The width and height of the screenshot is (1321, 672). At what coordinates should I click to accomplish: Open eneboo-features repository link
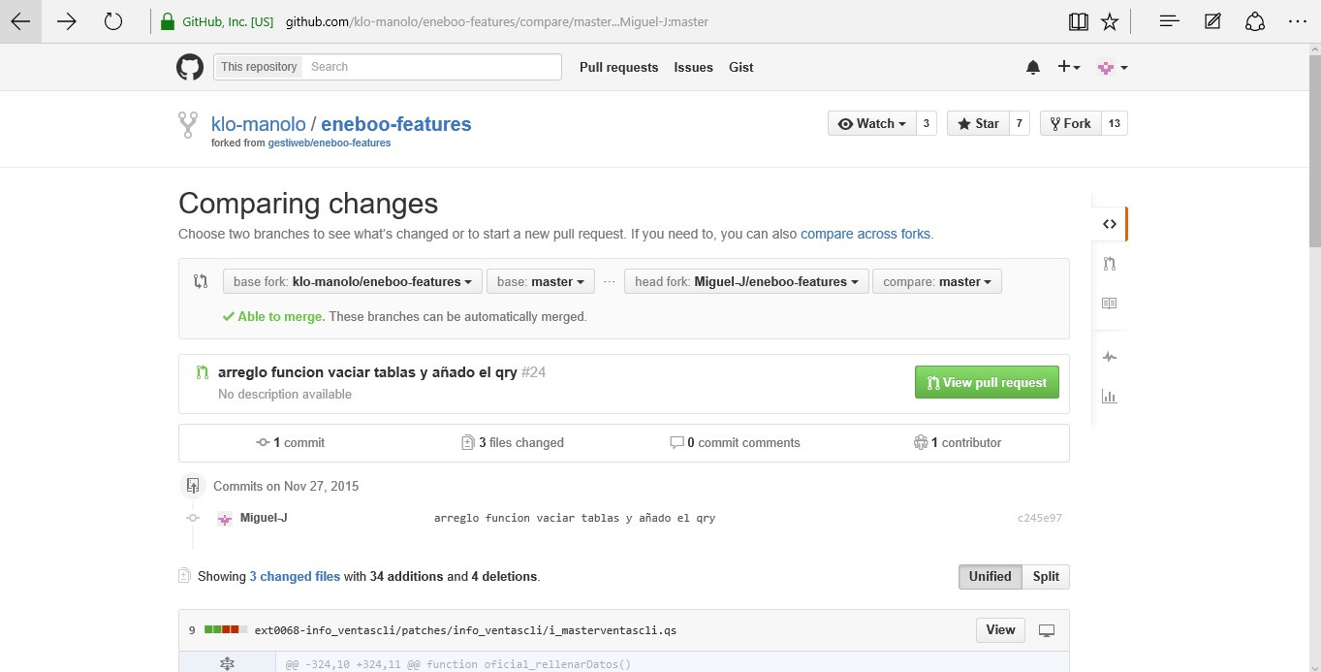point(396,124)
